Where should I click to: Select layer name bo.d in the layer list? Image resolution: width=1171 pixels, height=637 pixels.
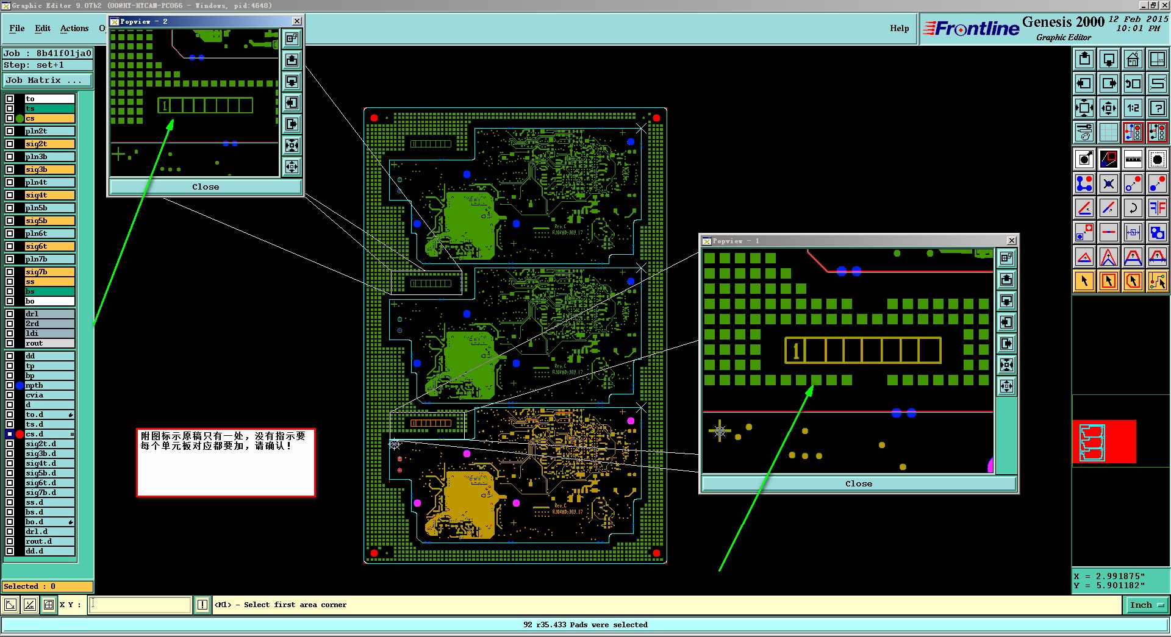pyautogui.click(x=49, y=522)
